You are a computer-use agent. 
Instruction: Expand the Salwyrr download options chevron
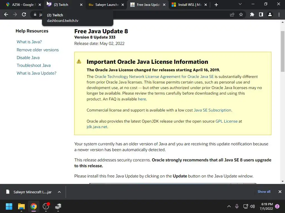59,192
